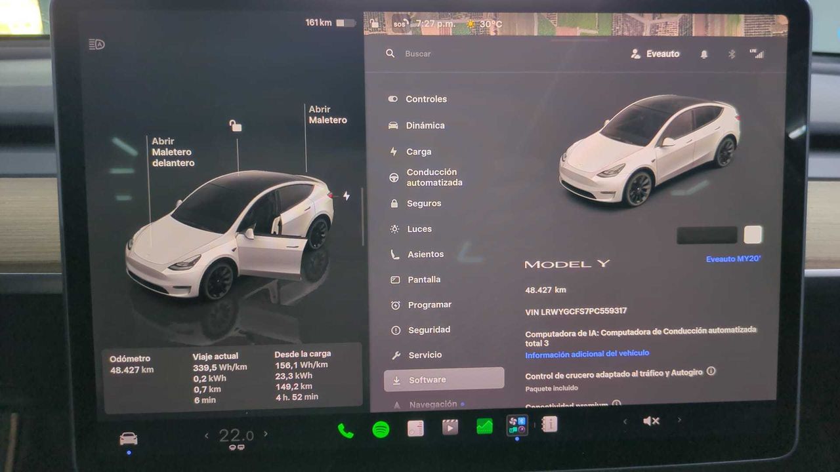This screenshot has width=840, height=472.
Task: Open the all-apps launcher icon
Action: point(517,425)
